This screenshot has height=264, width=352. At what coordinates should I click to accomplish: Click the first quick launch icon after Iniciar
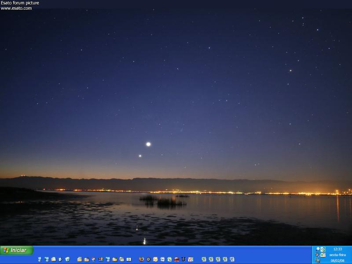[40, 259]
